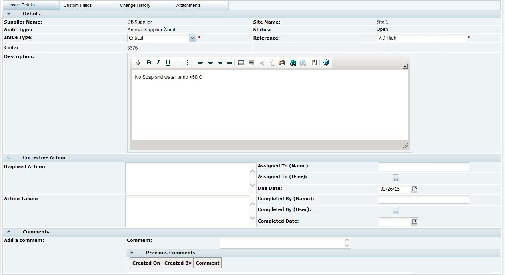Collapse the Corrective Action section
Image resolution: width=505 pixels, height=275 pixels.
(x=9, y=157)
